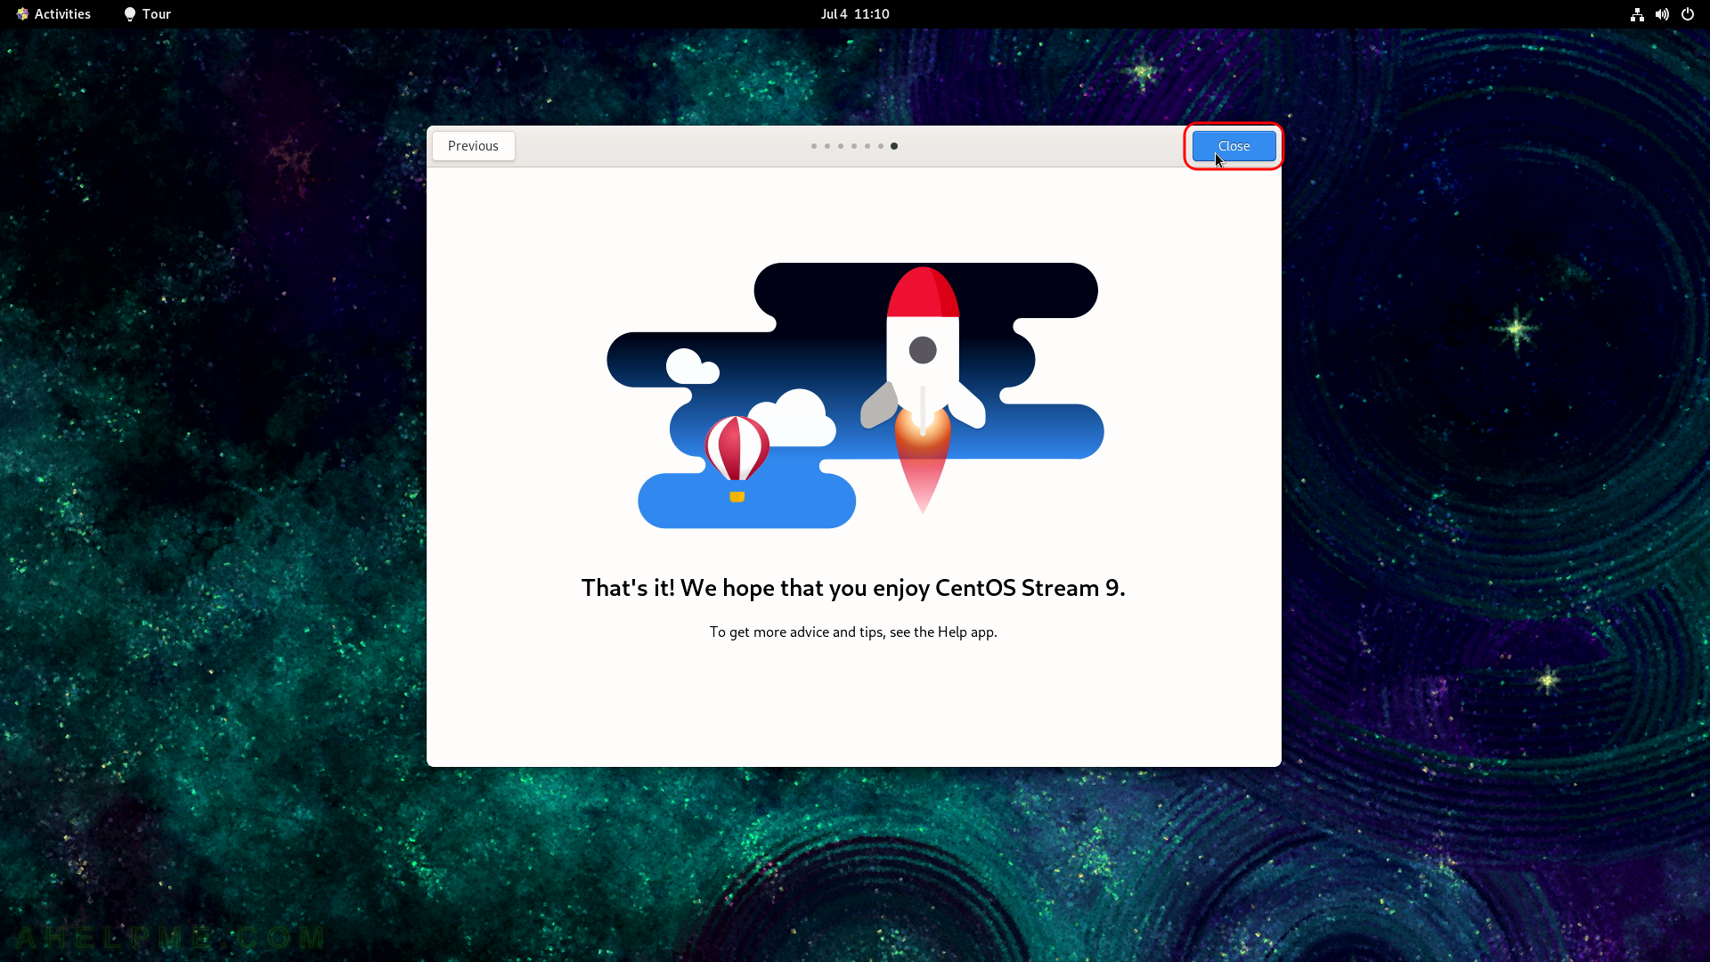Click the rocket illustration

coord(924,390)
